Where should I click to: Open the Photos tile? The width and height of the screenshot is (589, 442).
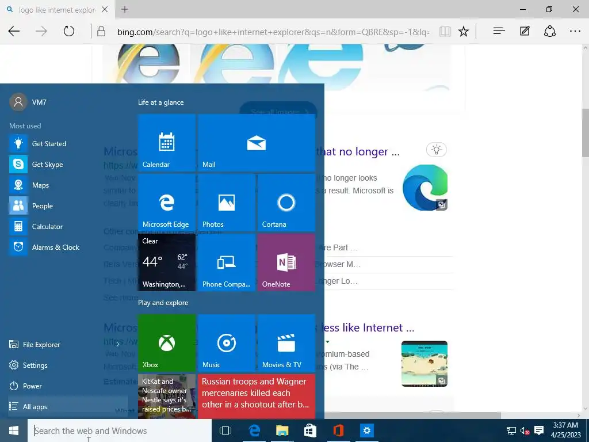[227, 203]
